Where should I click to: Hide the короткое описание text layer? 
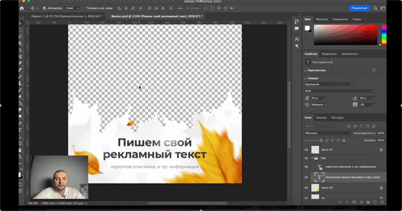(x=306, y=167)
